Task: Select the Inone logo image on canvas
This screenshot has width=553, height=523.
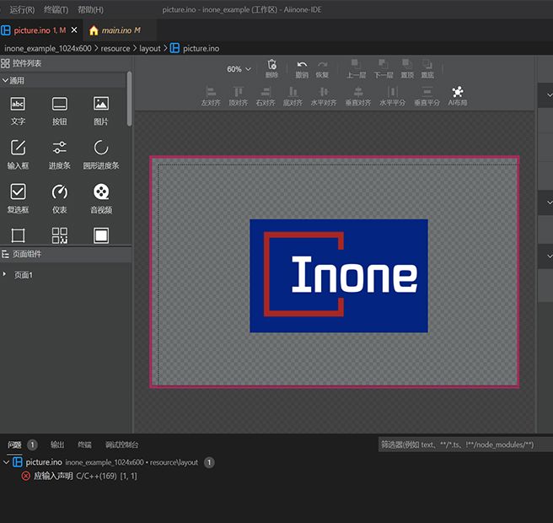Action: (x=339, y=276)
